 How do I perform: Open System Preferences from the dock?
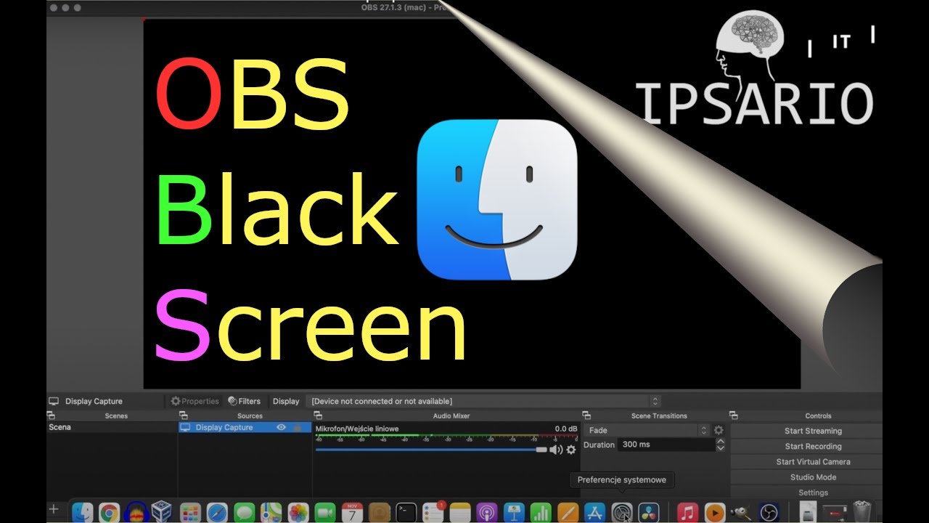[622, 512]
